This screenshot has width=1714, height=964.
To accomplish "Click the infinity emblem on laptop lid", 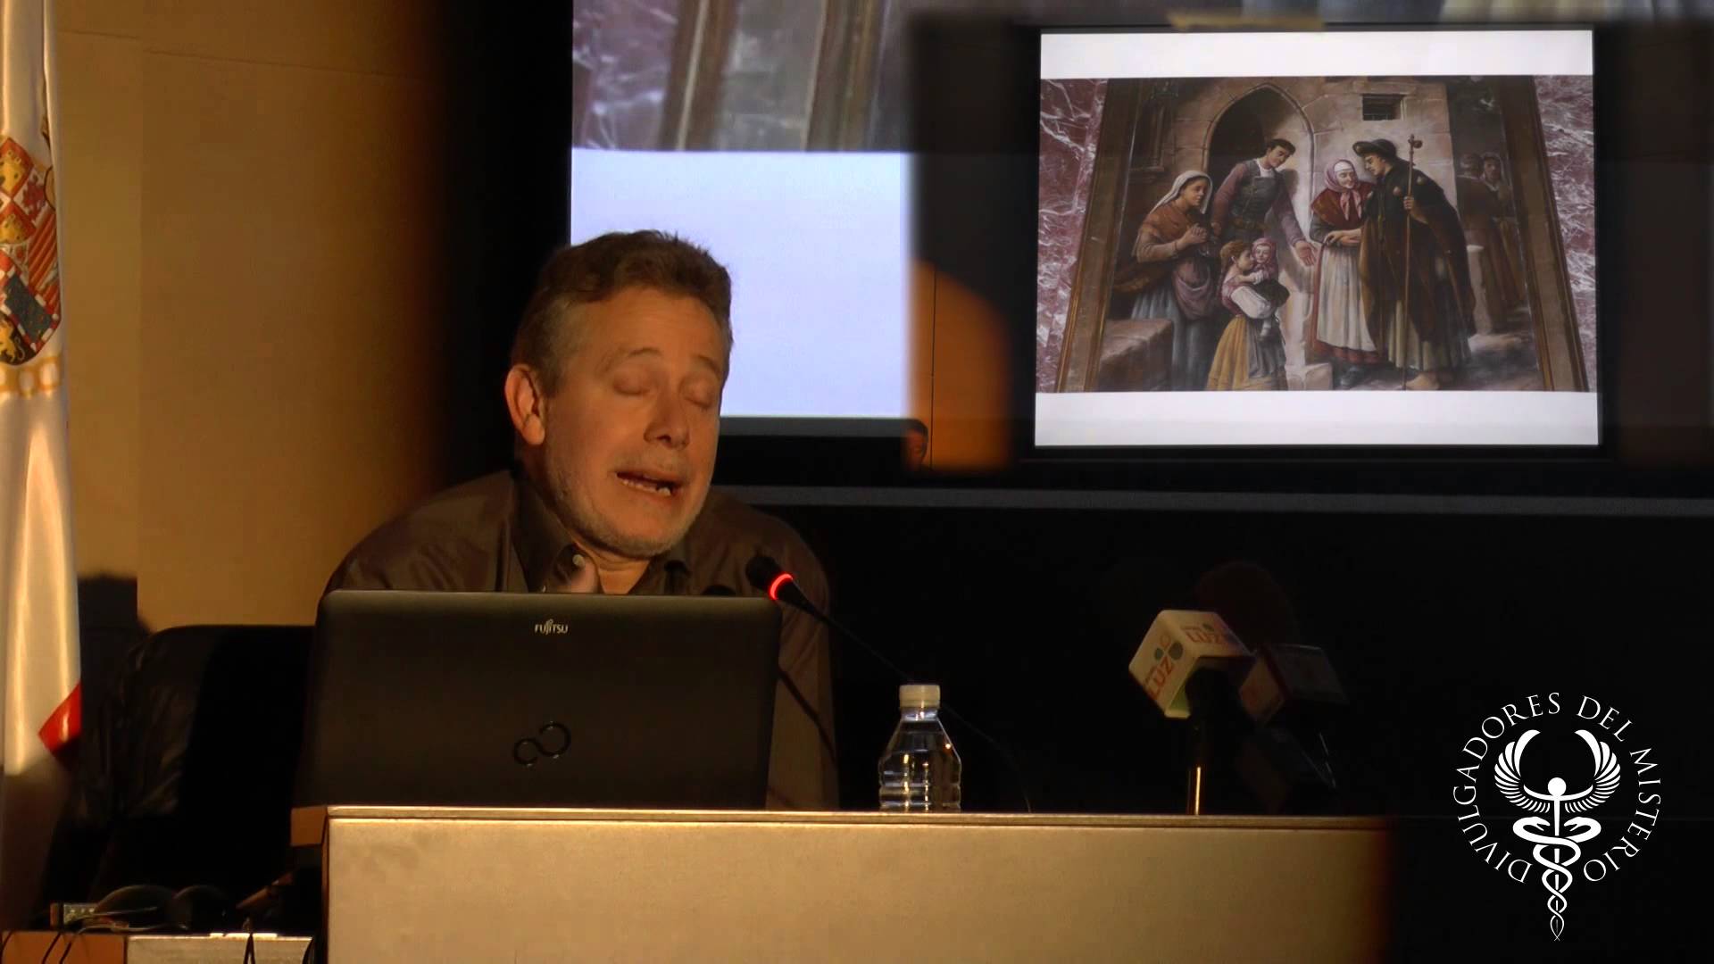I will pos(542,744).
